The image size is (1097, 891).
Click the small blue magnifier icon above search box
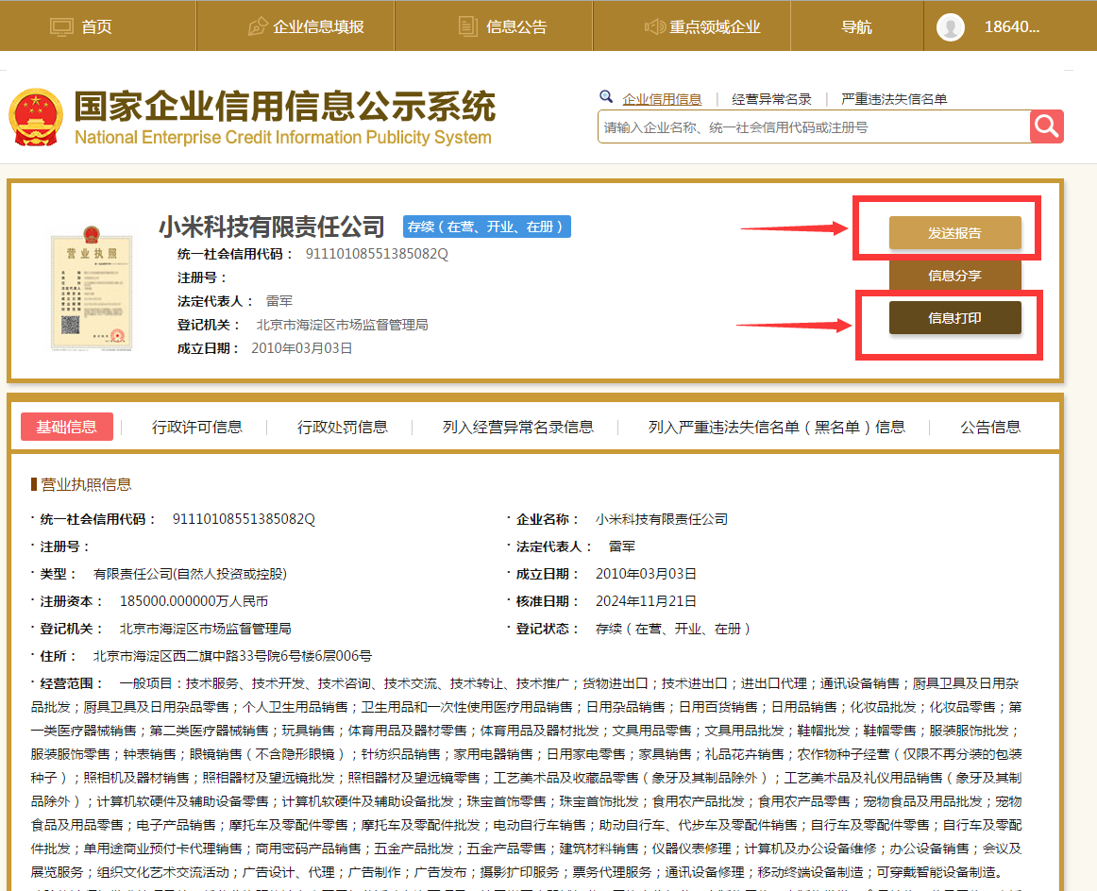point(606,96)
